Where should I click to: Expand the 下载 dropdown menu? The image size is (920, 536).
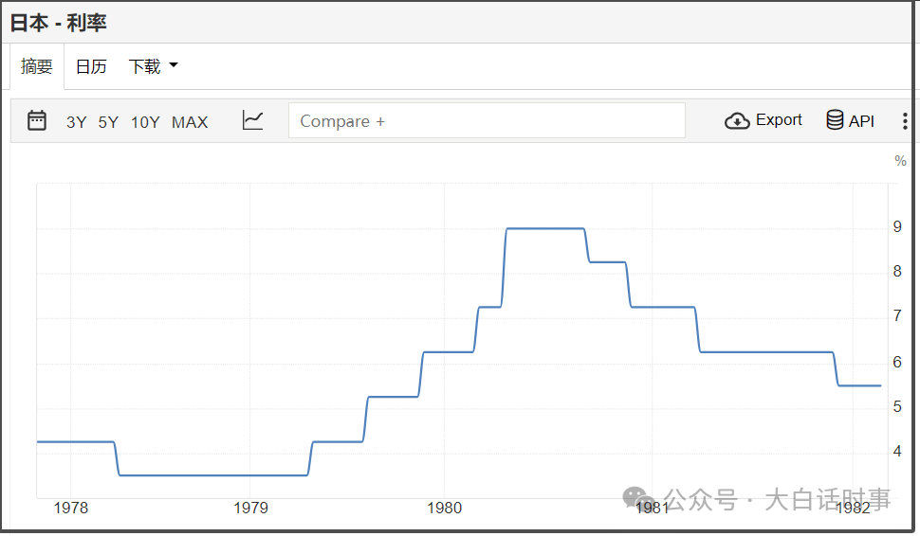tap(153, 66)
